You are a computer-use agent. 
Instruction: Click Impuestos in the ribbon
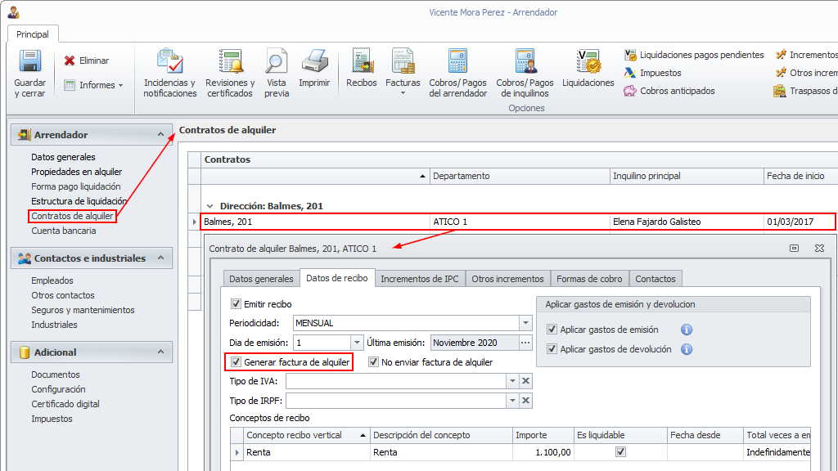653,73
